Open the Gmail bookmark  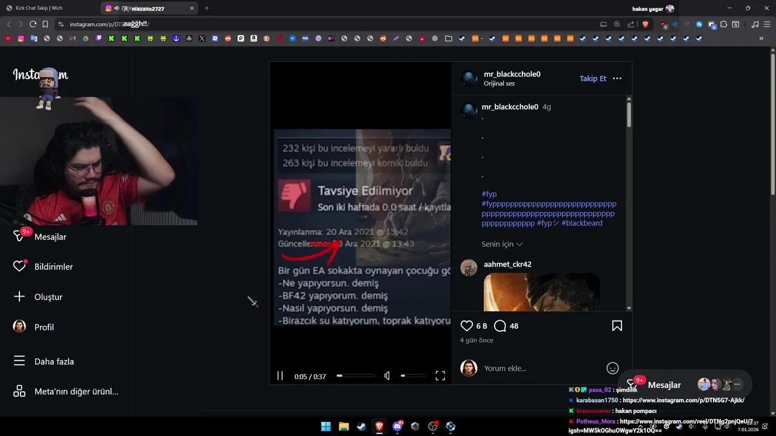[73, 38]
